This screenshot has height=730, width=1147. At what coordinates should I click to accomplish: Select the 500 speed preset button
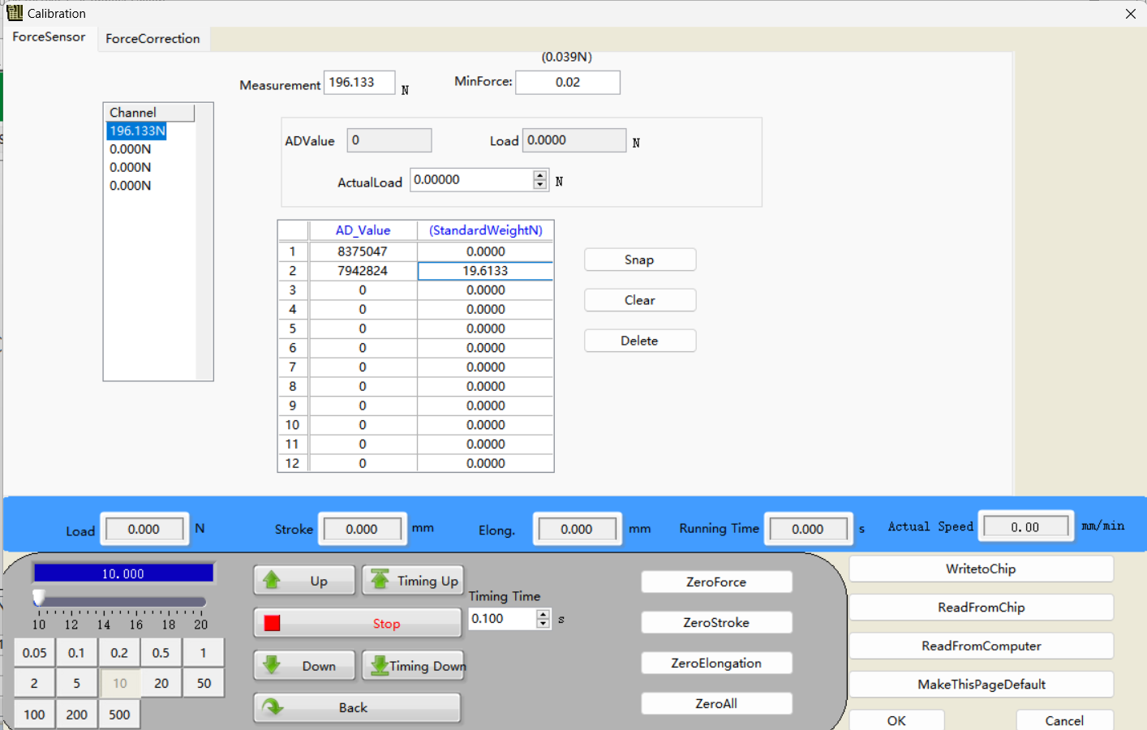(119, 715)
